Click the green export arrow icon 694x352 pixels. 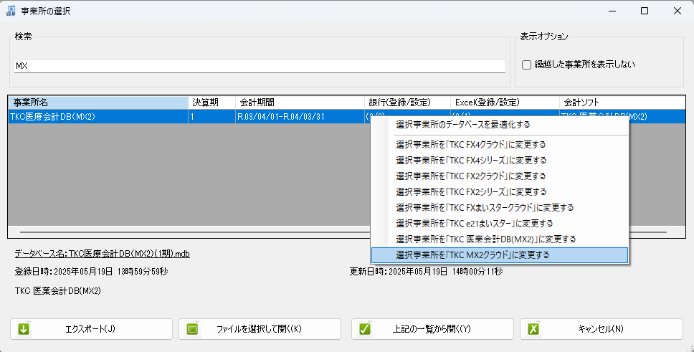24,329
